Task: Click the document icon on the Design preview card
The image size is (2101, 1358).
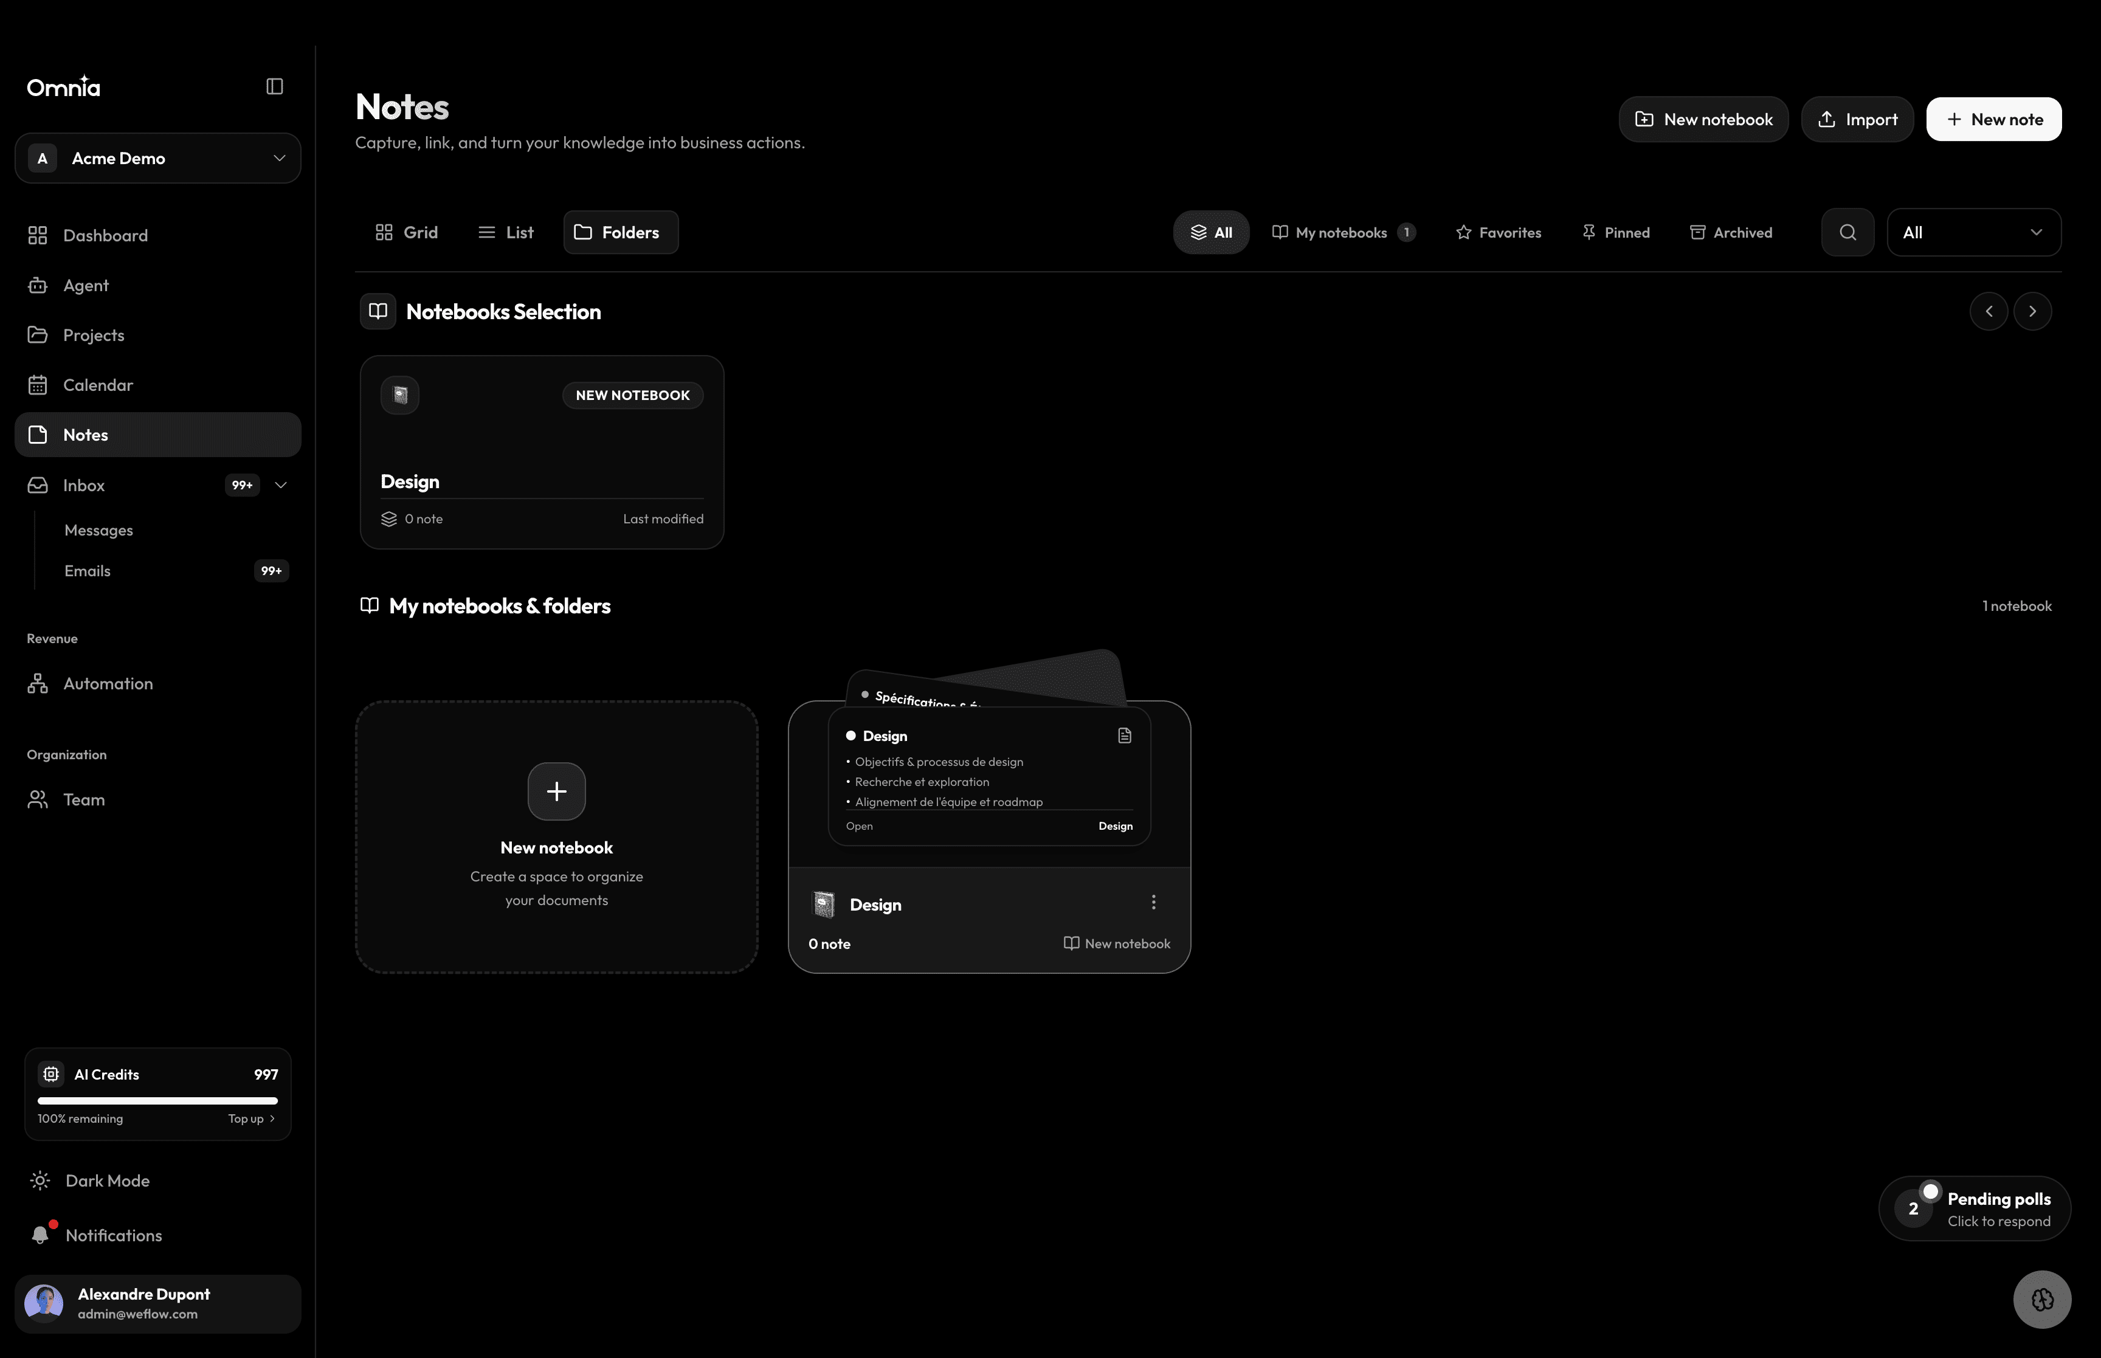Action: [1124, 736]
